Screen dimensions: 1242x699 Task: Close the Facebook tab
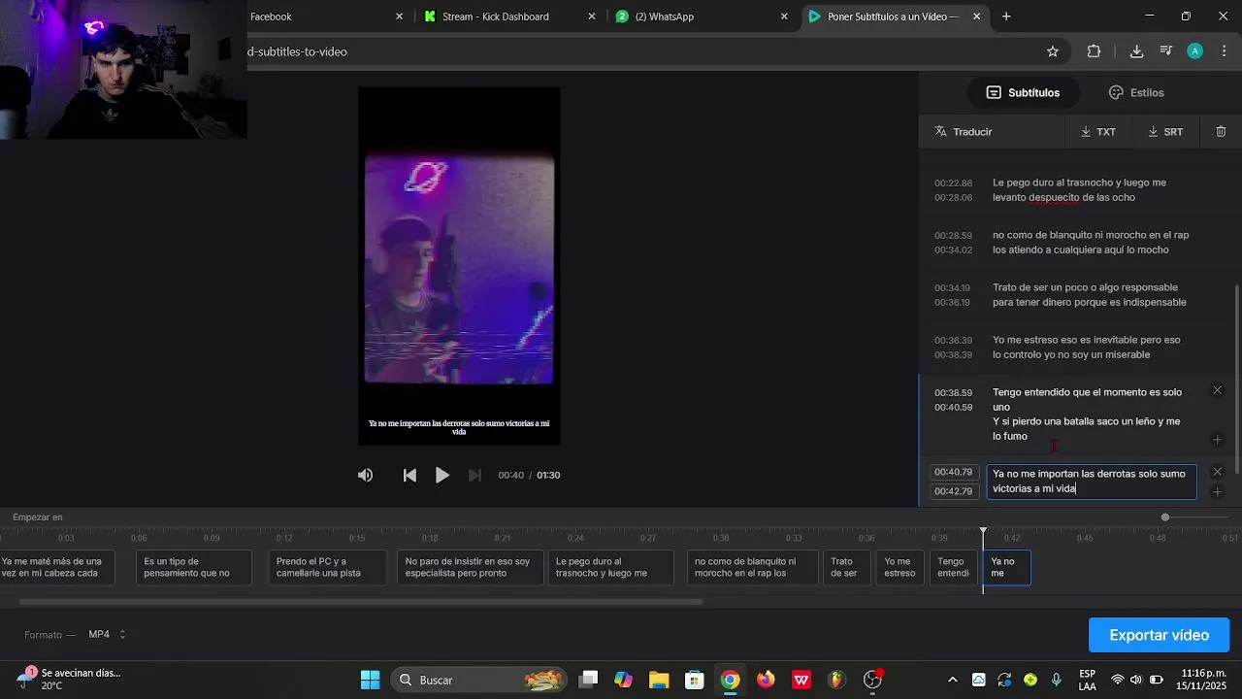pos(399,17)
